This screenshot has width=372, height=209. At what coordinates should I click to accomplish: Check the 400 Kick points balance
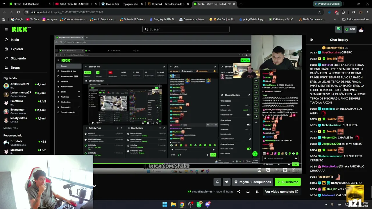[350, 29]
